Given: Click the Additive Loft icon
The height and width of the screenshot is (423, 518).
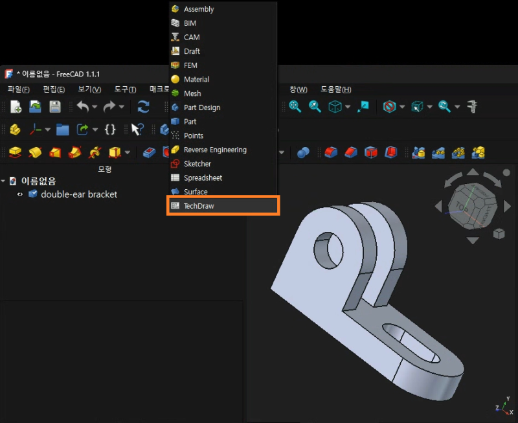Looking at the screenshot, I should [x=55, y=152].
